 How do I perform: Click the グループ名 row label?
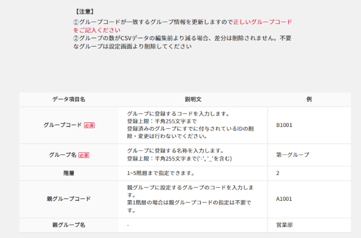(62, 155)
